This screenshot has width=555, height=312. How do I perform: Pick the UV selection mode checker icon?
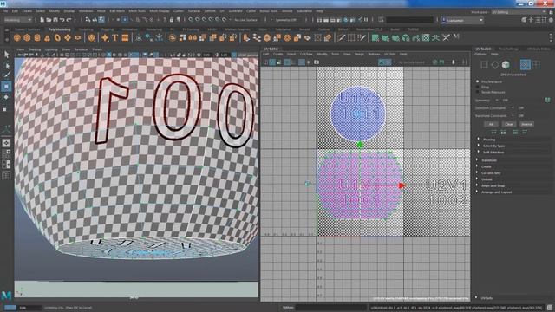point(526,64)
